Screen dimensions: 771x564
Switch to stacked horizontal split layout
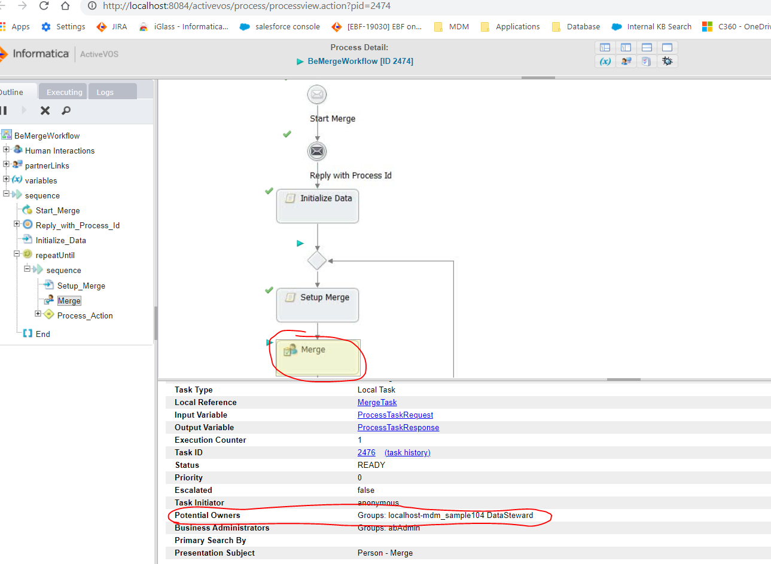(x=647, y=47)
